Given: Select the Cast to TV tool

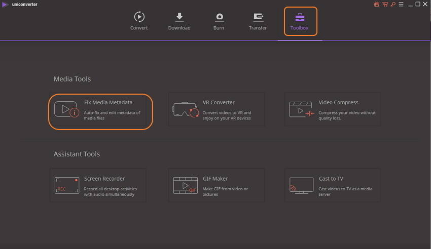Looking at the screenshot, I should point(333,185).
